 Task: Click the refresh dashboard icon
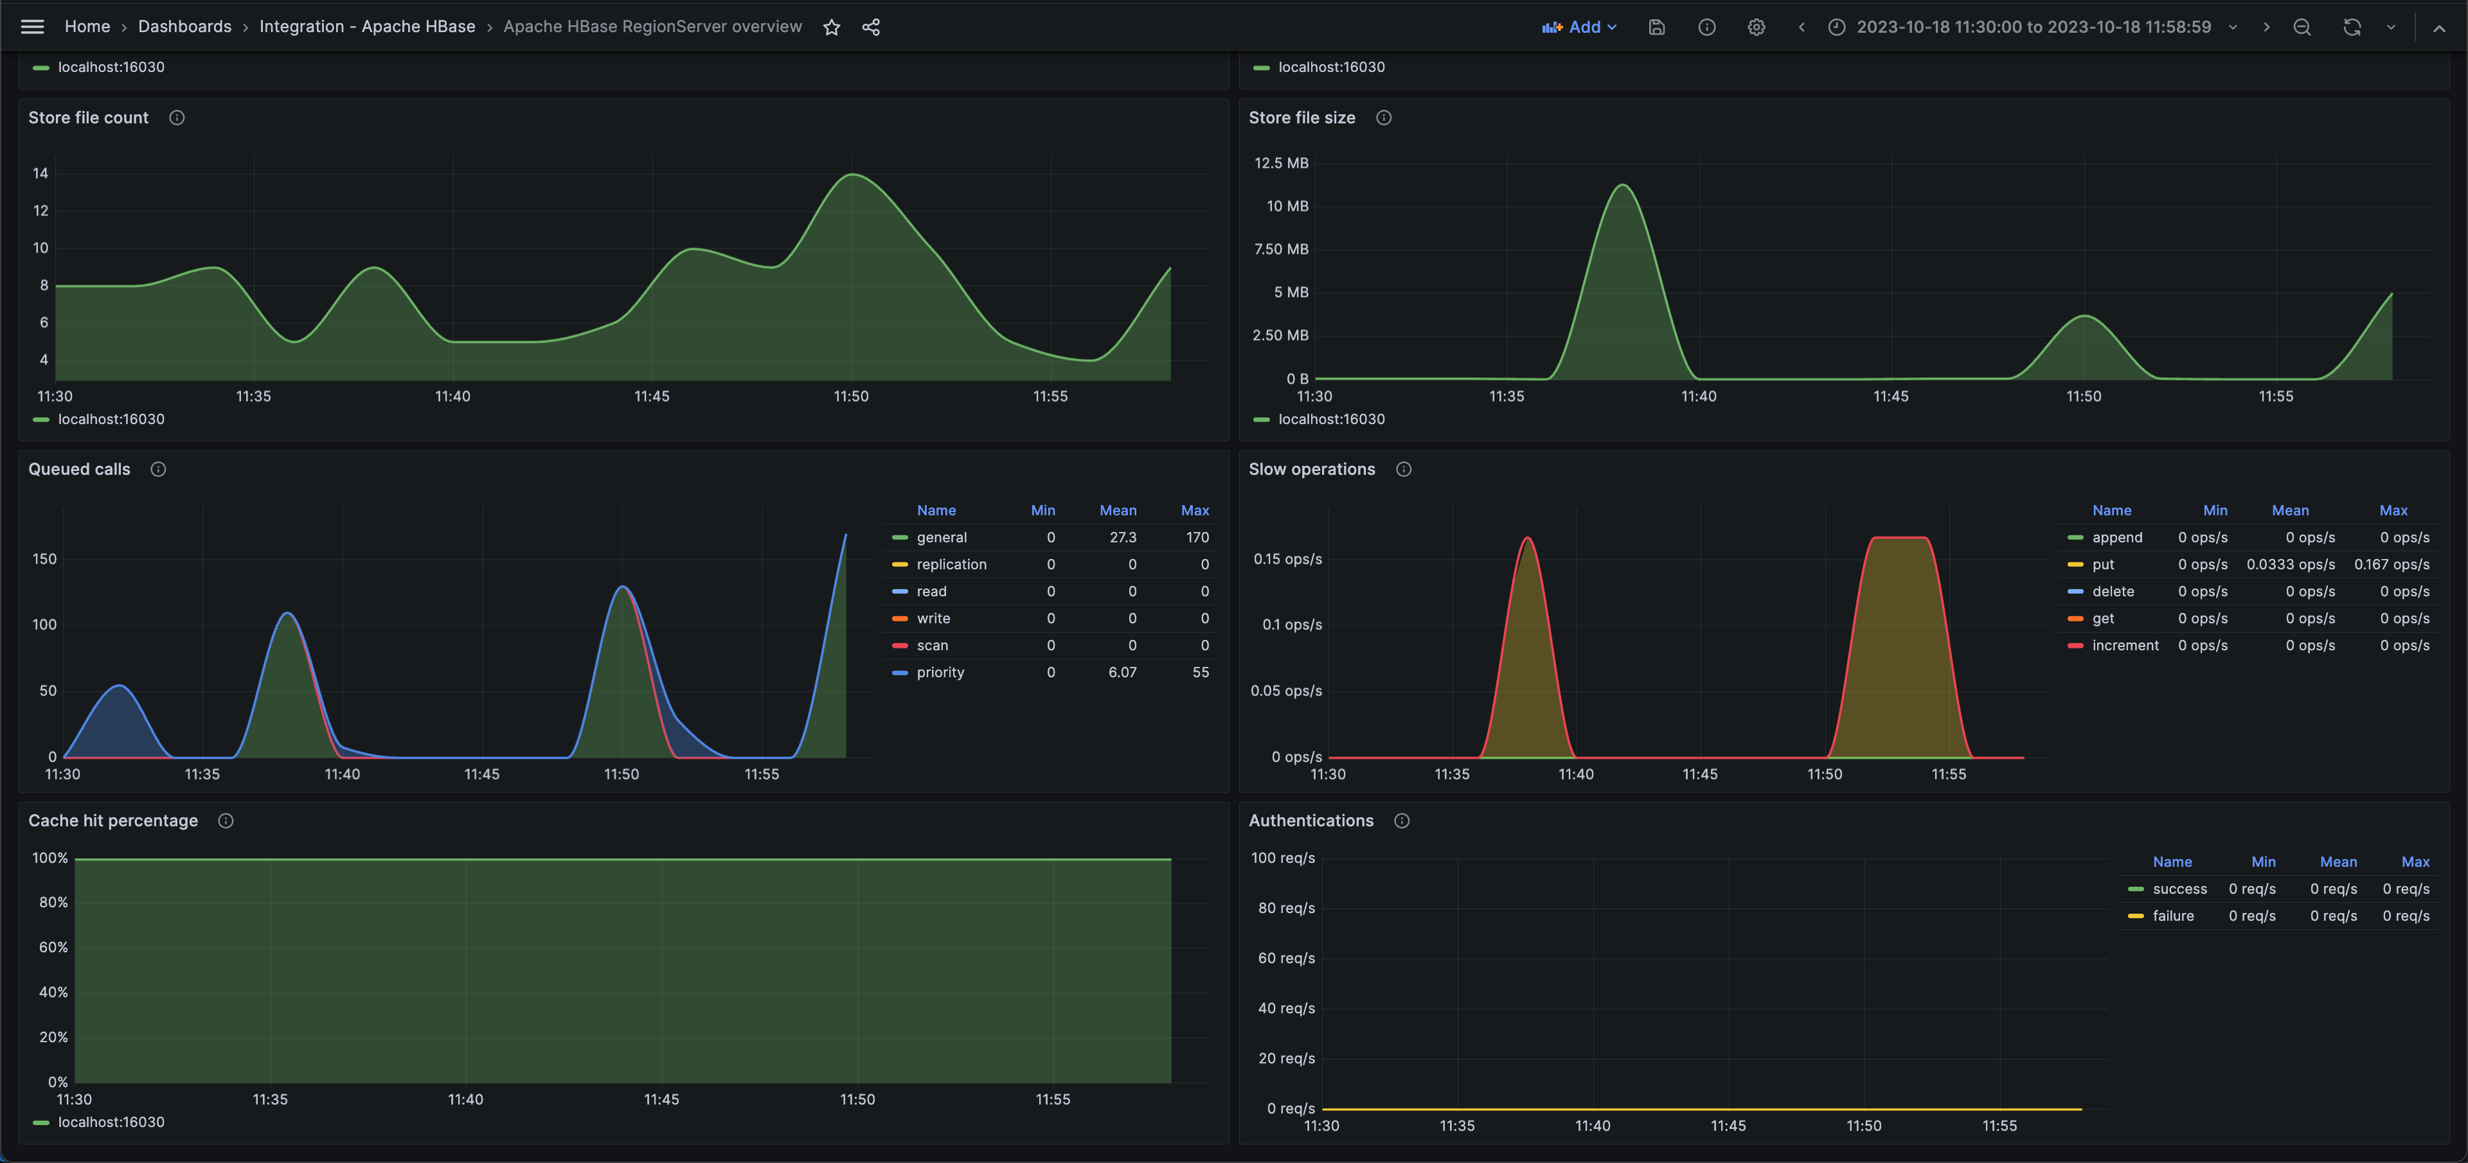click(2351, 27)
